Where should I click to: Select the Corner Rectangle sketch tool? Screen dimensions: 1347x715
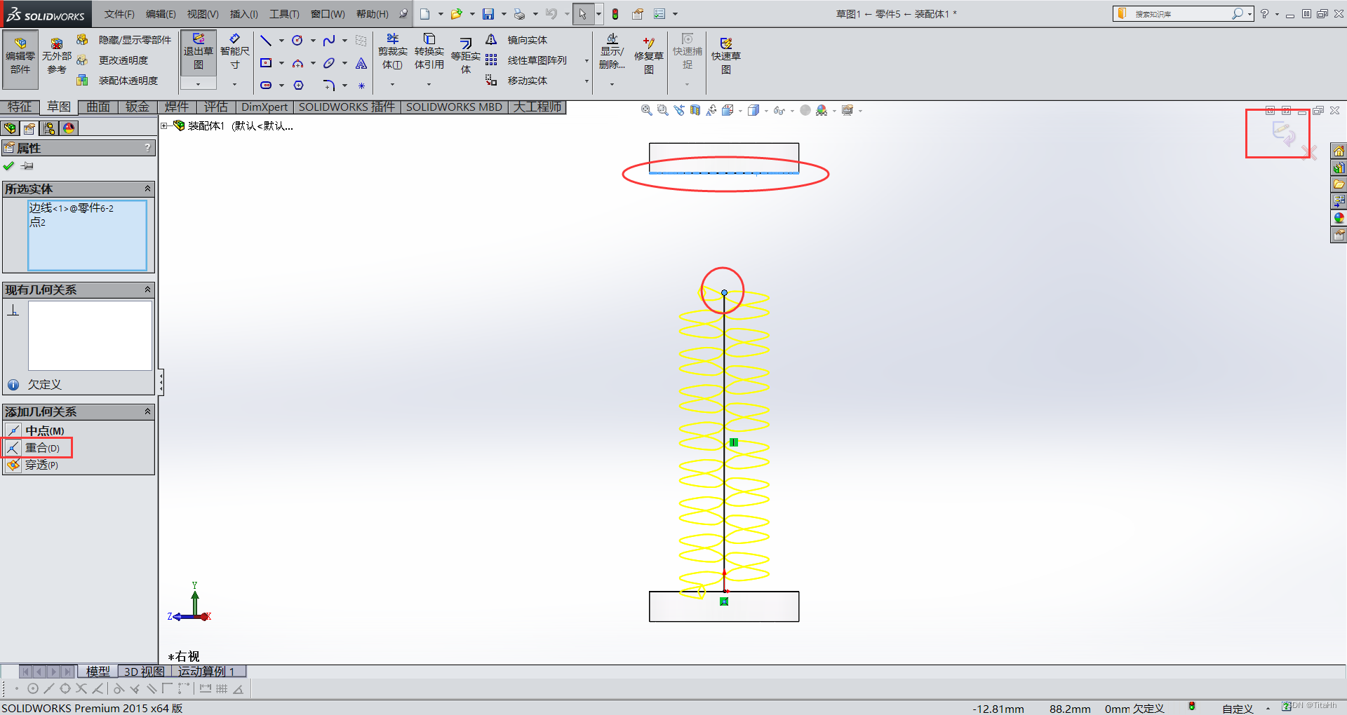click(266, 63)
